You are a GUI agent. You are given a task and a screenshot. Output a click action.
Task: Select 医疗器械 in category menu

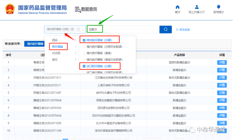pos(58,47)
